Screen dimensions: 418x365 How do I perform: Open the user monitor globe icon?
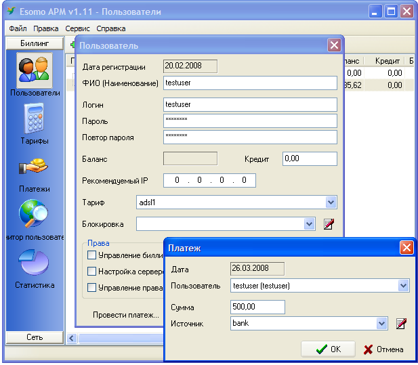[34, 213]
